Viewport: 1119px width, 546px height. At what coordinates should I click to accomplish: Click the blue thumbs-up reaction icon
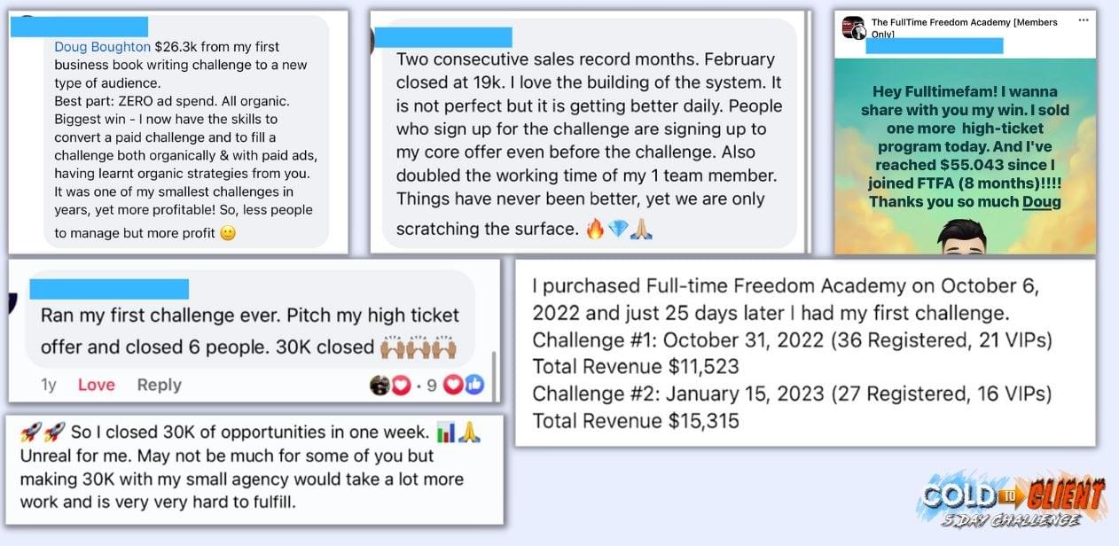(475, 385)
